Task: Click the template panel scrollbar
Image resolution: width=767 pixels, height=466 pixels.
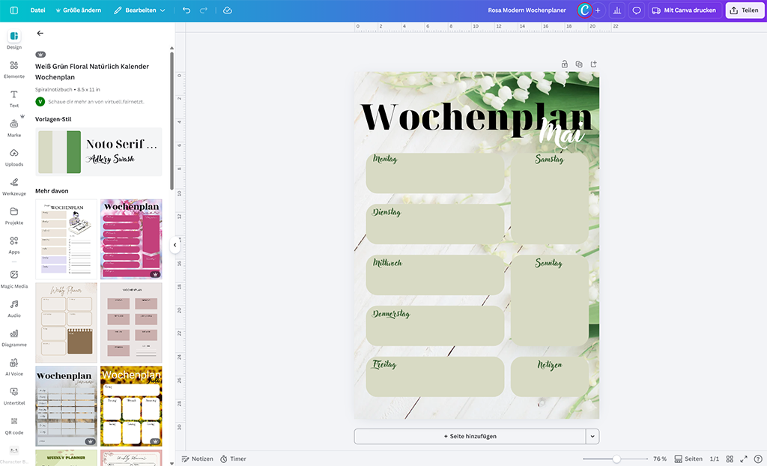Action: (x=172, y=121)
